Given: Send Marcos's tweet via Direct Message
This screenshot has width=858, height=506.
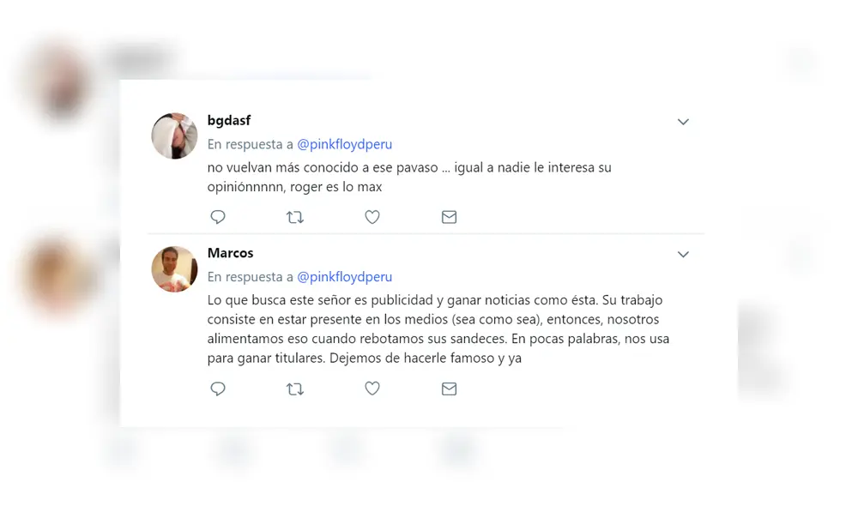Looking at the screenshot, I should tap(449, 389).
